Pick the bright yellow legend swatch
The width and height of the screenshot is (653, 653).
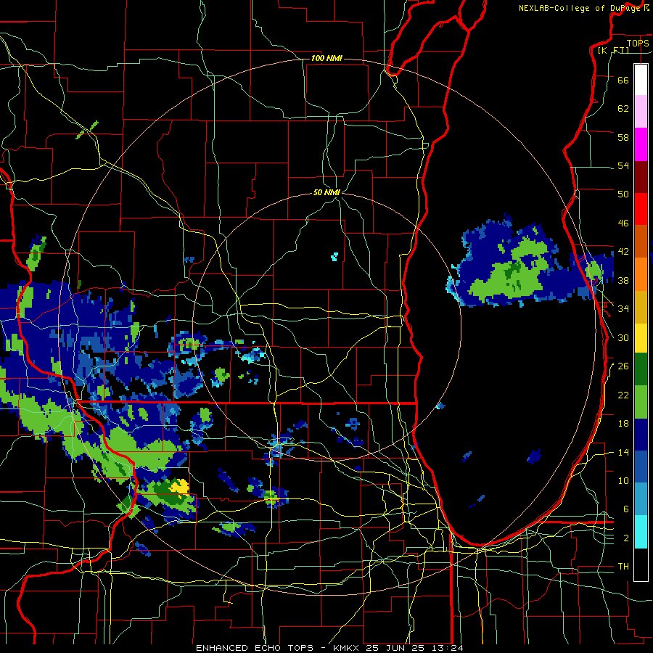(641, 337)
